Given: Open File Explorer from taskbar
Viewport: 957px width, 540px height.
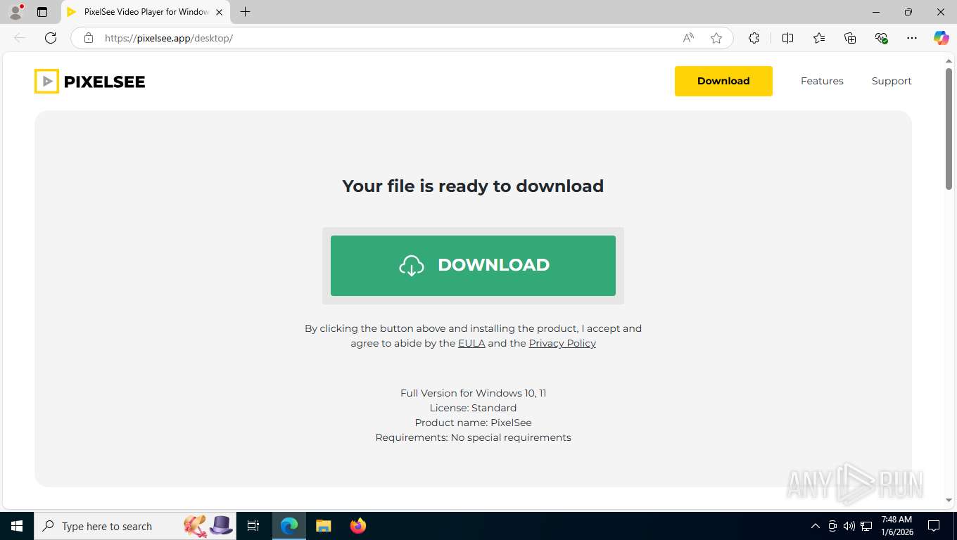Looking at the screenshot, I should 323,526.
